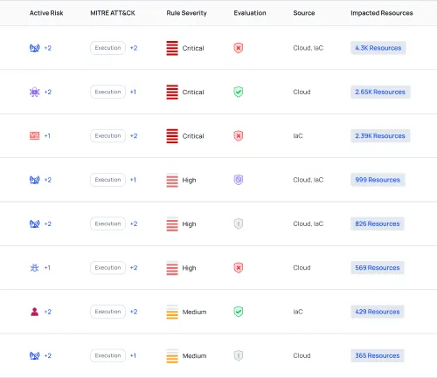Open the 4.3K Resources link
The height and width of the screenshot is (378, 437).
coord(378,48)
